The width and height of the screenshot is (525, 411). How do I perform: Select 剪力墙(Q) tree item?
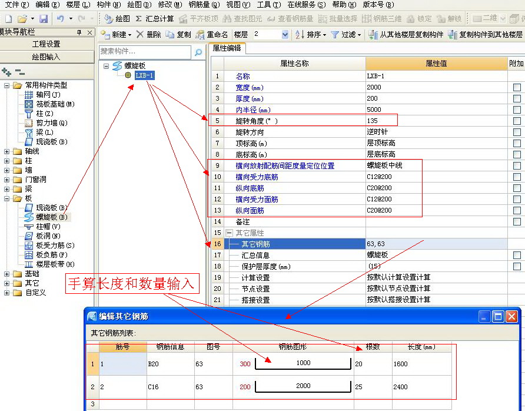coord(46,123)
